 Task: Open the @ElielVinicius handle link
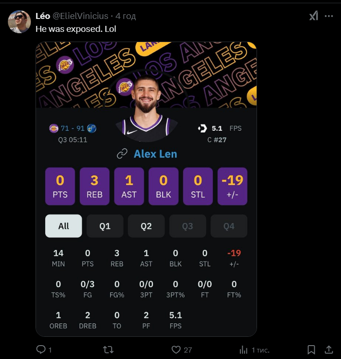(x=80, y=16)
